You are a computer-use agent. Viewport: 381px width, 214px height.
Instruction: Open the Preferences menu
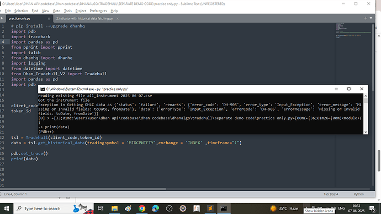pyautogui.click(x=98, y=11)
